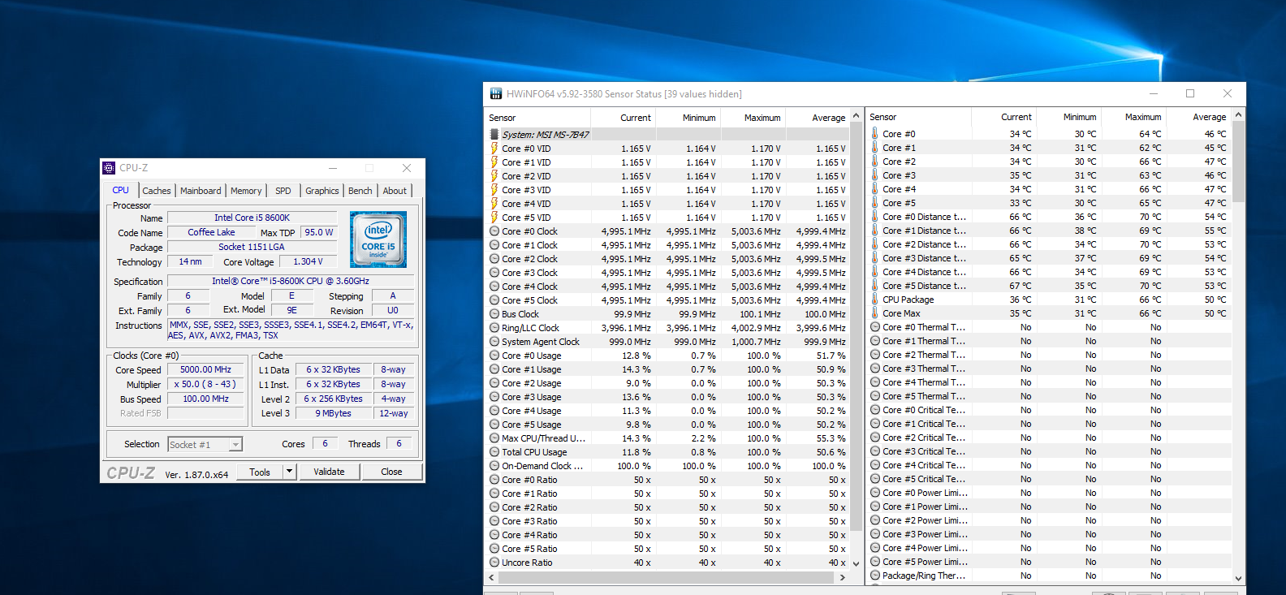Image resolution: width=1286 pixels, height=595 pixels.
Task: Click the System Agent Clock round icon
Action: 494,342
